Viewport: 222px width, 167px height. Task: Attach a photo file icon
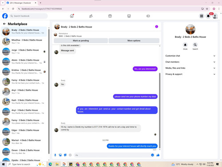pos(60,155)
